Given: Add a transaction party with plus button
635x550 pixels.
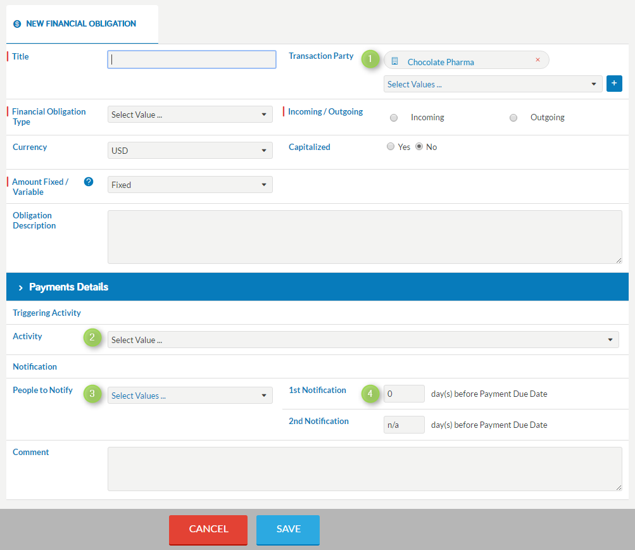Looking at the screenshot, I should (614, 84).
